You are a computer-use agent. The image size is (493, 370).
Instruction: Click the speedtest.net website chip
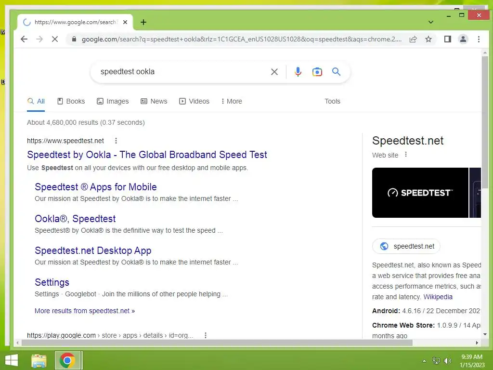coord(406,246)
